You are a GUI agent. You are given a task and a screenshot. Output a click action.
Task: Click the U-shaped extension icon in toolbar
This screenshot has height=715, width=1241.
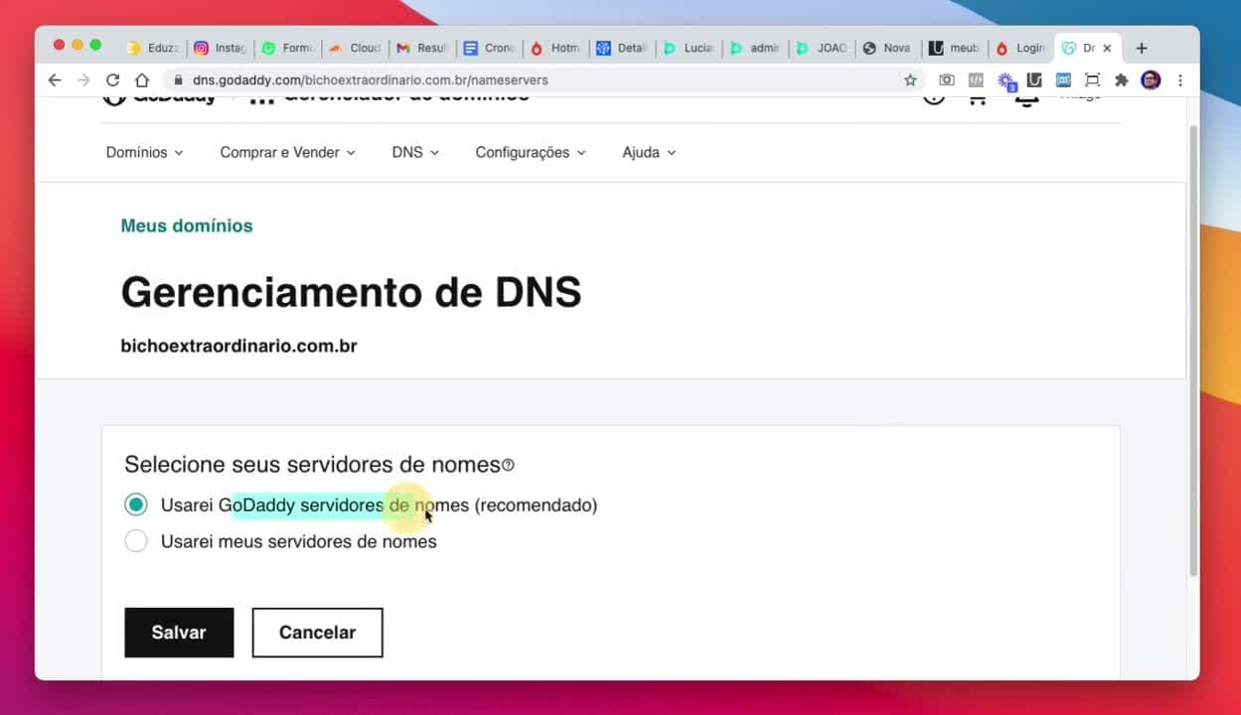point(1034,80)
